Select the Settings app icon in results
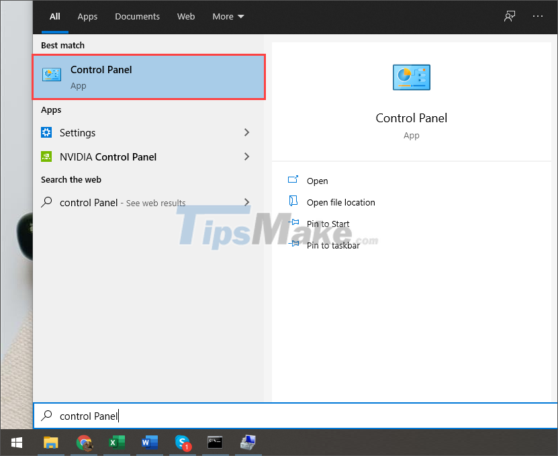 [x=46, y=132]
